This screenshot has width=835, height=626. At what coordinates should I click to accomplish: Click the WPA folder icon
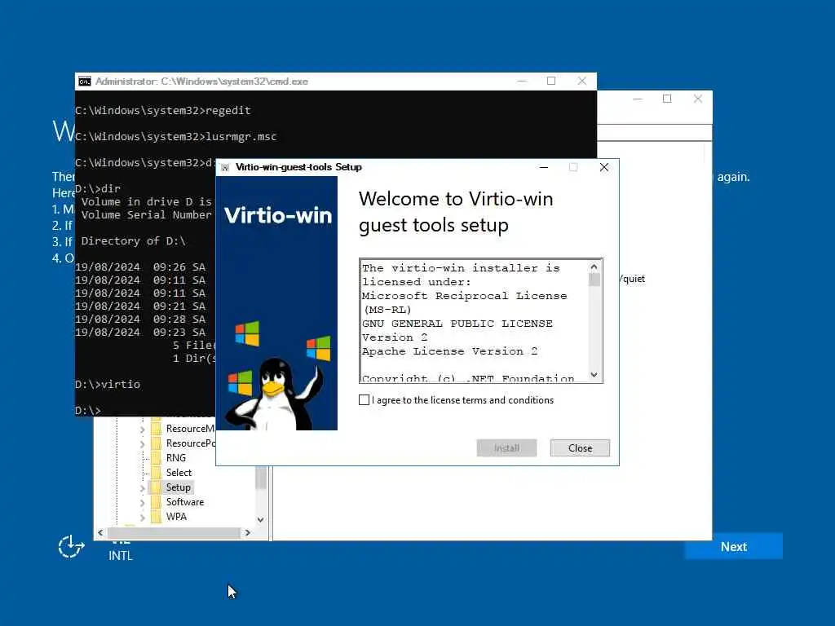coord(156,516)
